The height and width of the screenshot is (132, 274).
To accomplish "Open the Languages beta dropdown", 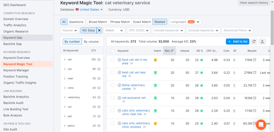I will (185, 22).
